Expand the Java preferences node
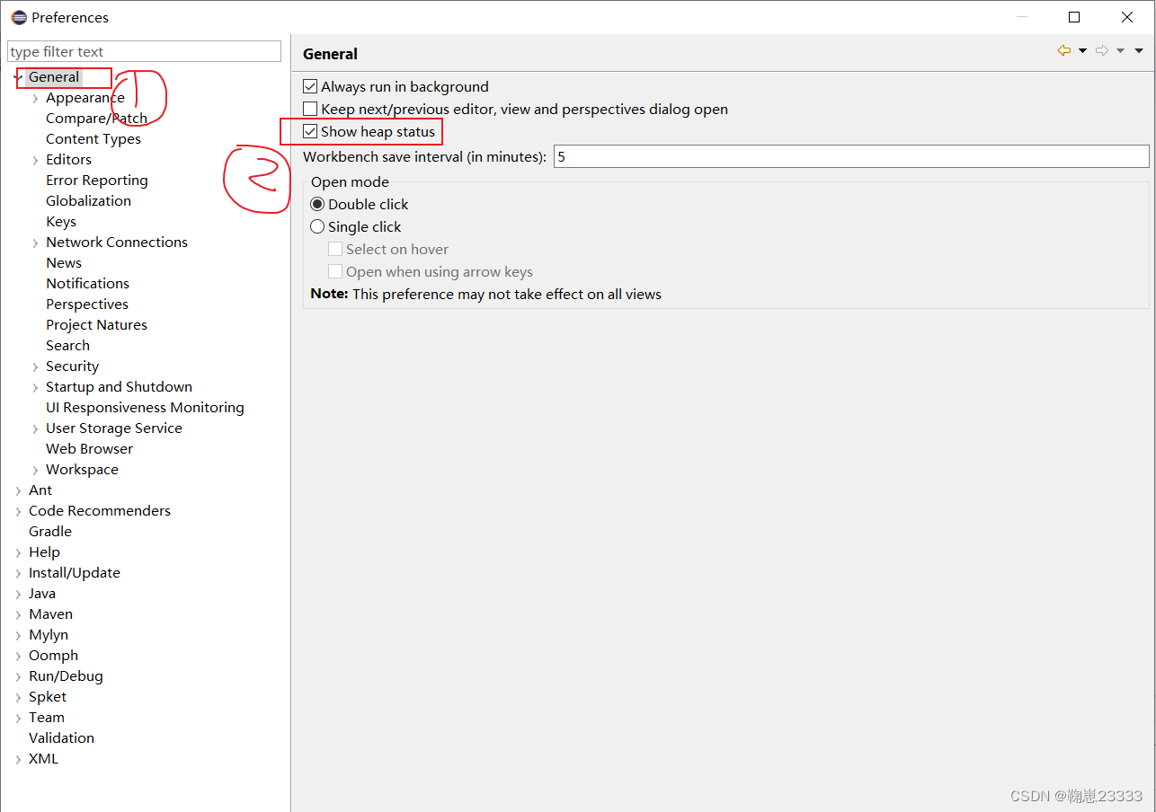This screenshot has width=1156, height=812. [18, 593]
